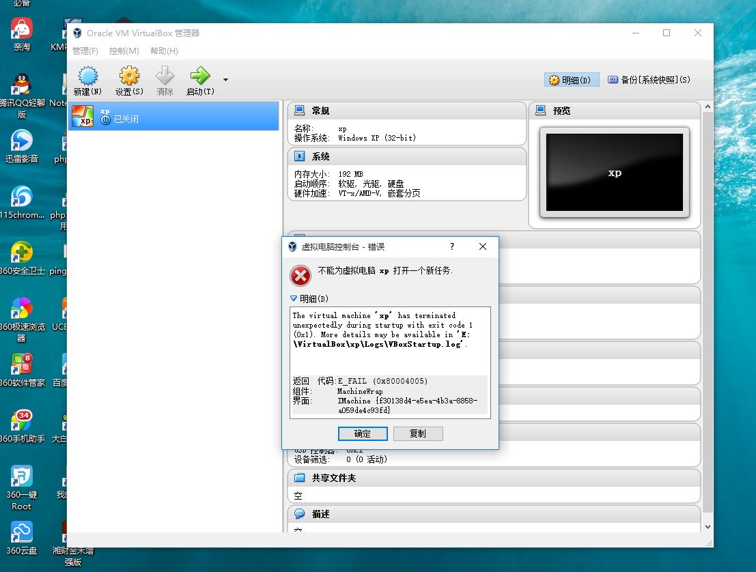Click 复制 button in error dialog
The height and width of the screenshot is (572, 756).
pos(418,433)
